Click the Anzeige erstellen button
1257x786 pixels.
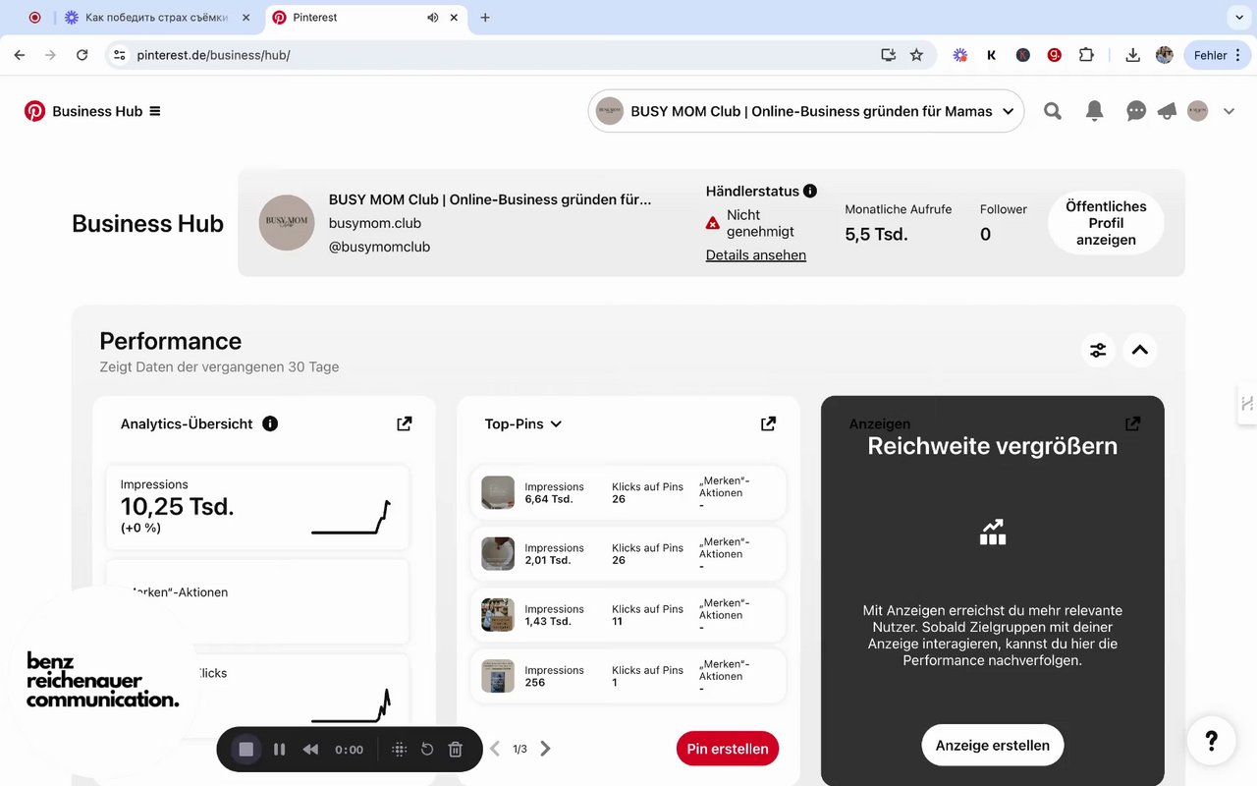pos(992,745)
